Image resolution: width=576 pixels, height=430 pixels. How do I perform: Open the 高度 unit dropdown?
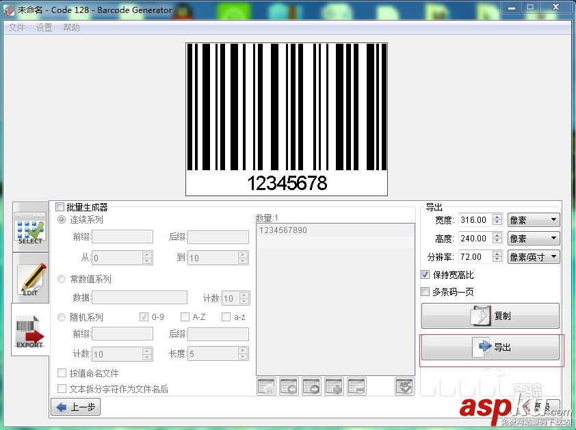pos(533,238)
